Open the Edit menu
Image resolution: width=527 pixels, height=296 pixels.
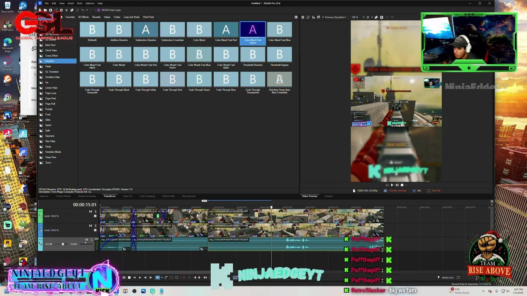54,3
